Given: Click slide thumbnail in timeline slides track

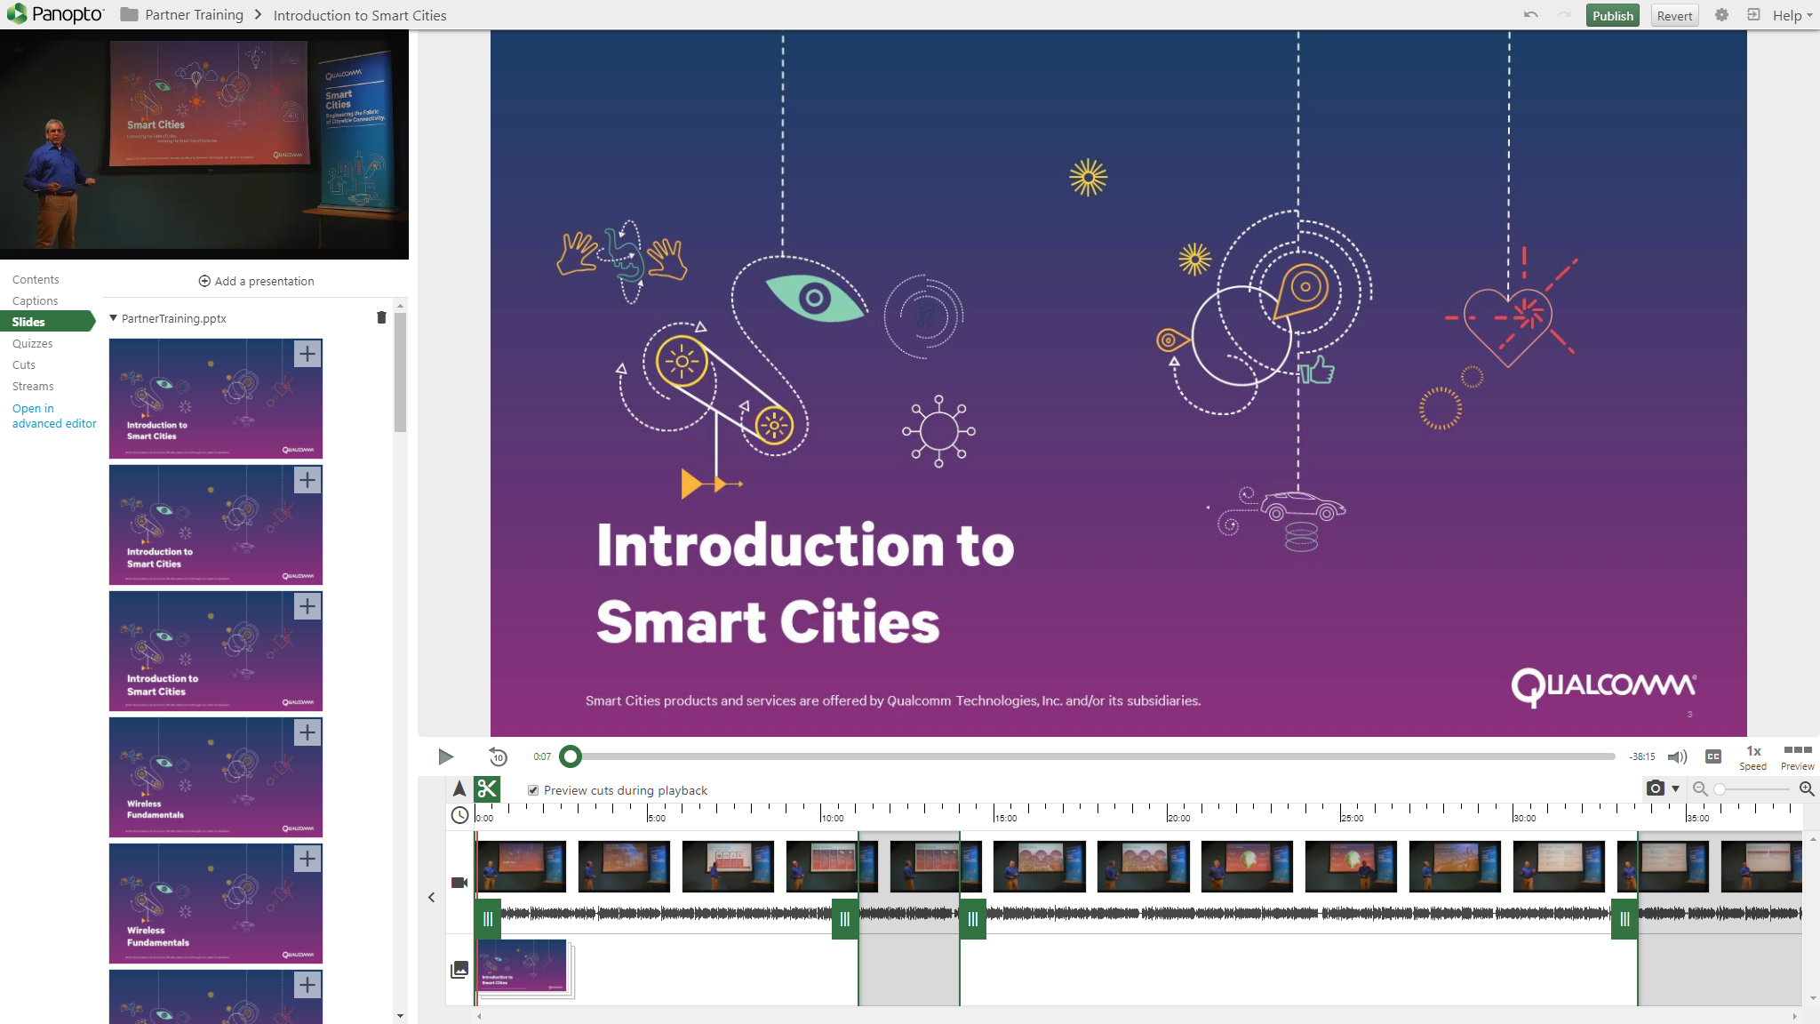Looking at the screenshot, I should click(x=523, y=965).
